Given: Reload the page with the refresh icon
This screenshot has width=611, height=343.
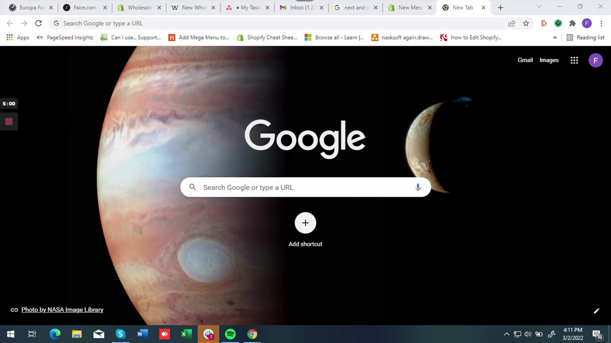Looking at the screenshot, I should [x=39, y=23].
